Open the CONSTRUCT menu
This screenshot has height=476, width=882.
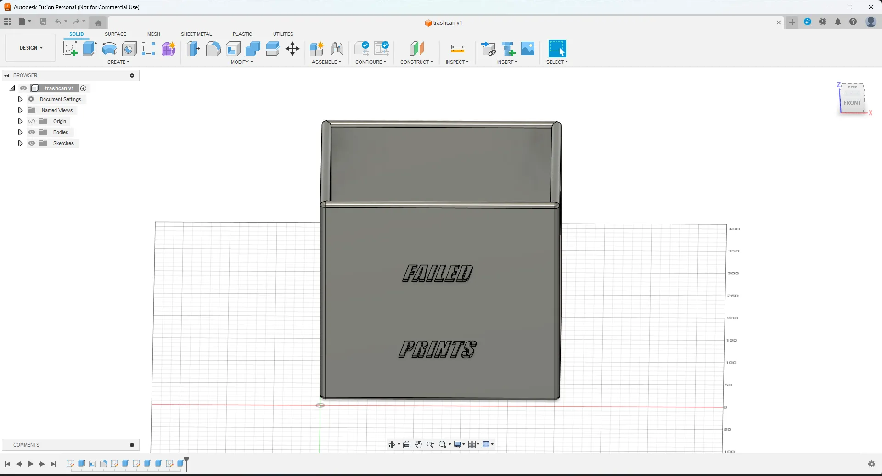click(x=416, y=62)
